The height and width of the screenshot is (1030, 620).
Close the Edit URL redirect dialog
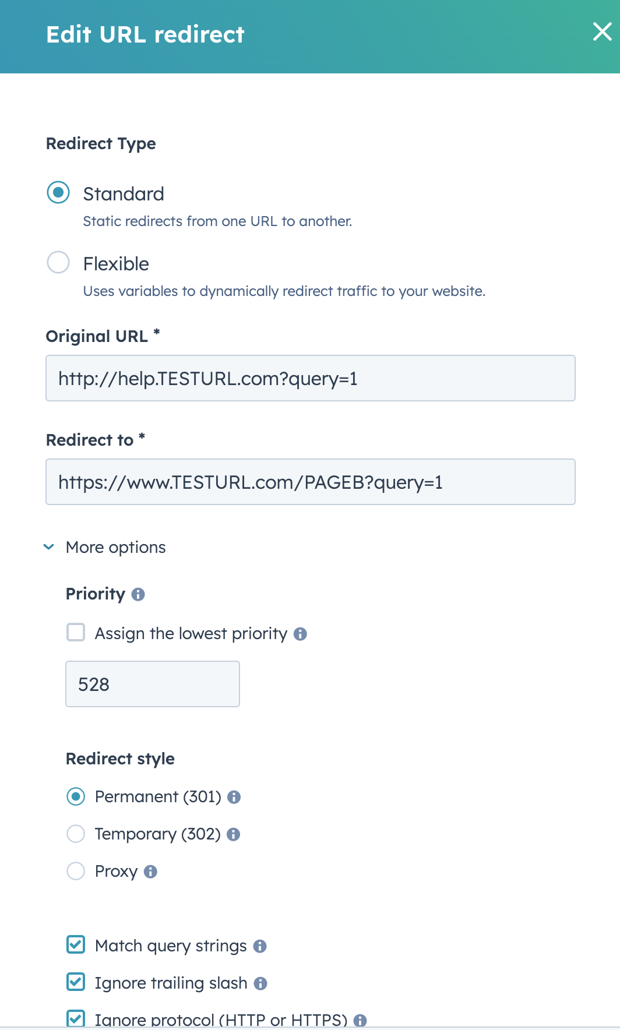[x=601, y=33]
